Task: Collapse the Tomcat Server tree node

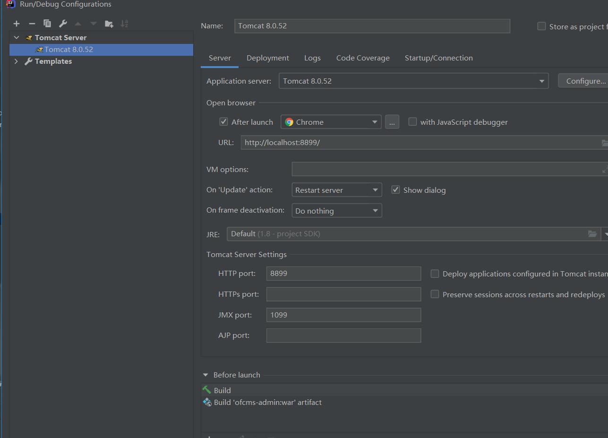Action: coord(17,37)
